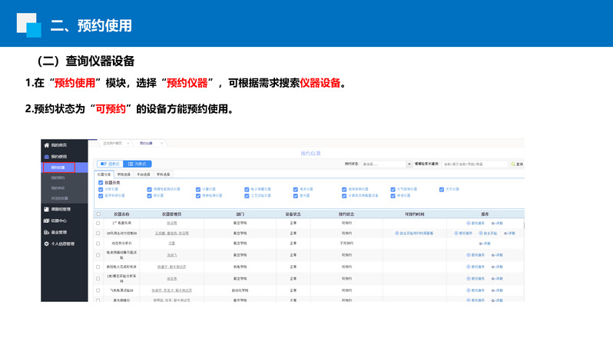Image resolution: width=613 pixels, height=345 pixels.
Task: Expand the 课题组管理 sidebar section
Action: point(61,209)
